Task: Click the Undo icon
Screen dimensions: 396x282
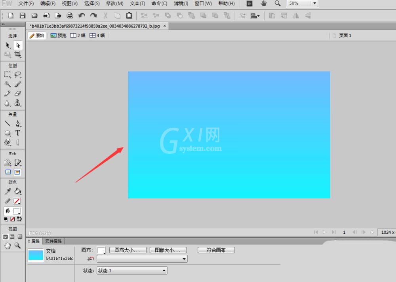Action: tap(82, 16)
